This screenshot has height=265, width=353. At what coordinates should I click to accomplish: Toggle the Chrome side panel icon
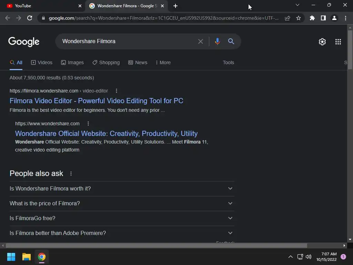click(x=323, y=18)
